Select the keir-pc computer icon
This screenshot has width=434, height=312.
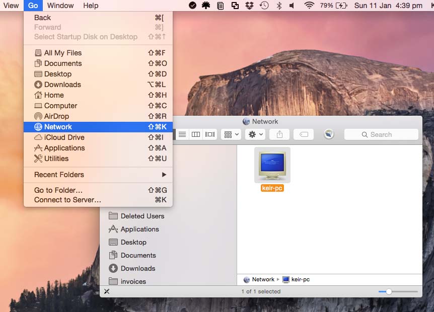[272, 165]
